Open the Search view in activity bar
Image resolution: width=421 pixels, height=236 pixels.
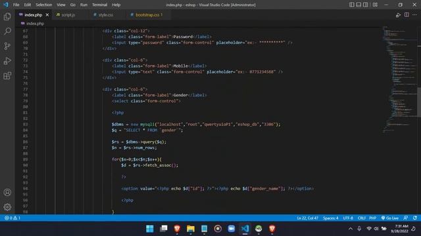tap(7, 31)
